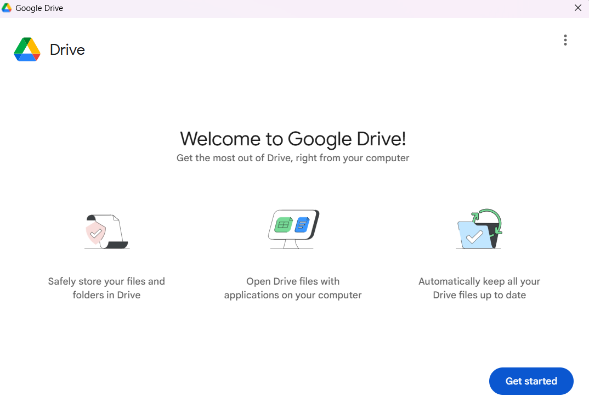Click the Get started button
589x402 pixels.
pyautogui.click(x=531, y=381)
